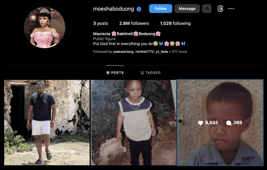267x170 pixels.
Task: Show the + 277 more followers
Action: point(178,52)
